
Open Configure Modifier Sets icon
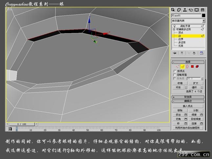coord(201,53)
